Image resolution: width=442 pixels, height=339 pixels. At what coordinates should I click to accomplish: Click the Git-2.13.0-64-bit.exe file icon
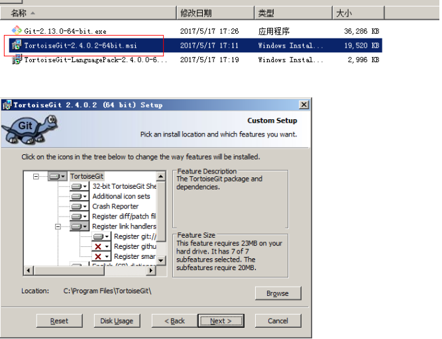click(x=17, y=30)
